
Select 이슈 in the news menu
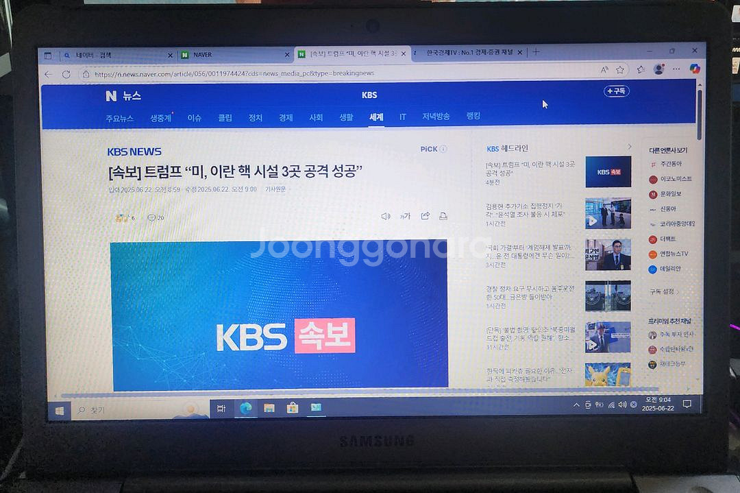point(195,118)
